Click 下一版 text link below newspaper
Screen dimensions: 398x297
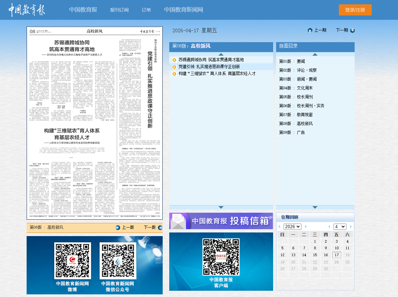(x=150, y=228)
